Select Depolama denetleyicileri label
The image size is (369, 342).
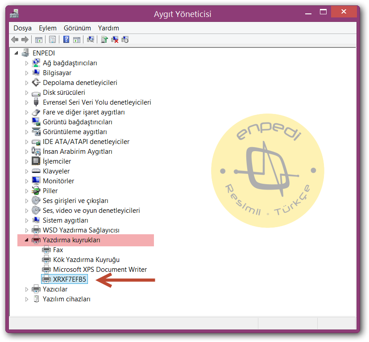pyautogui.click(x=80, y=83)
